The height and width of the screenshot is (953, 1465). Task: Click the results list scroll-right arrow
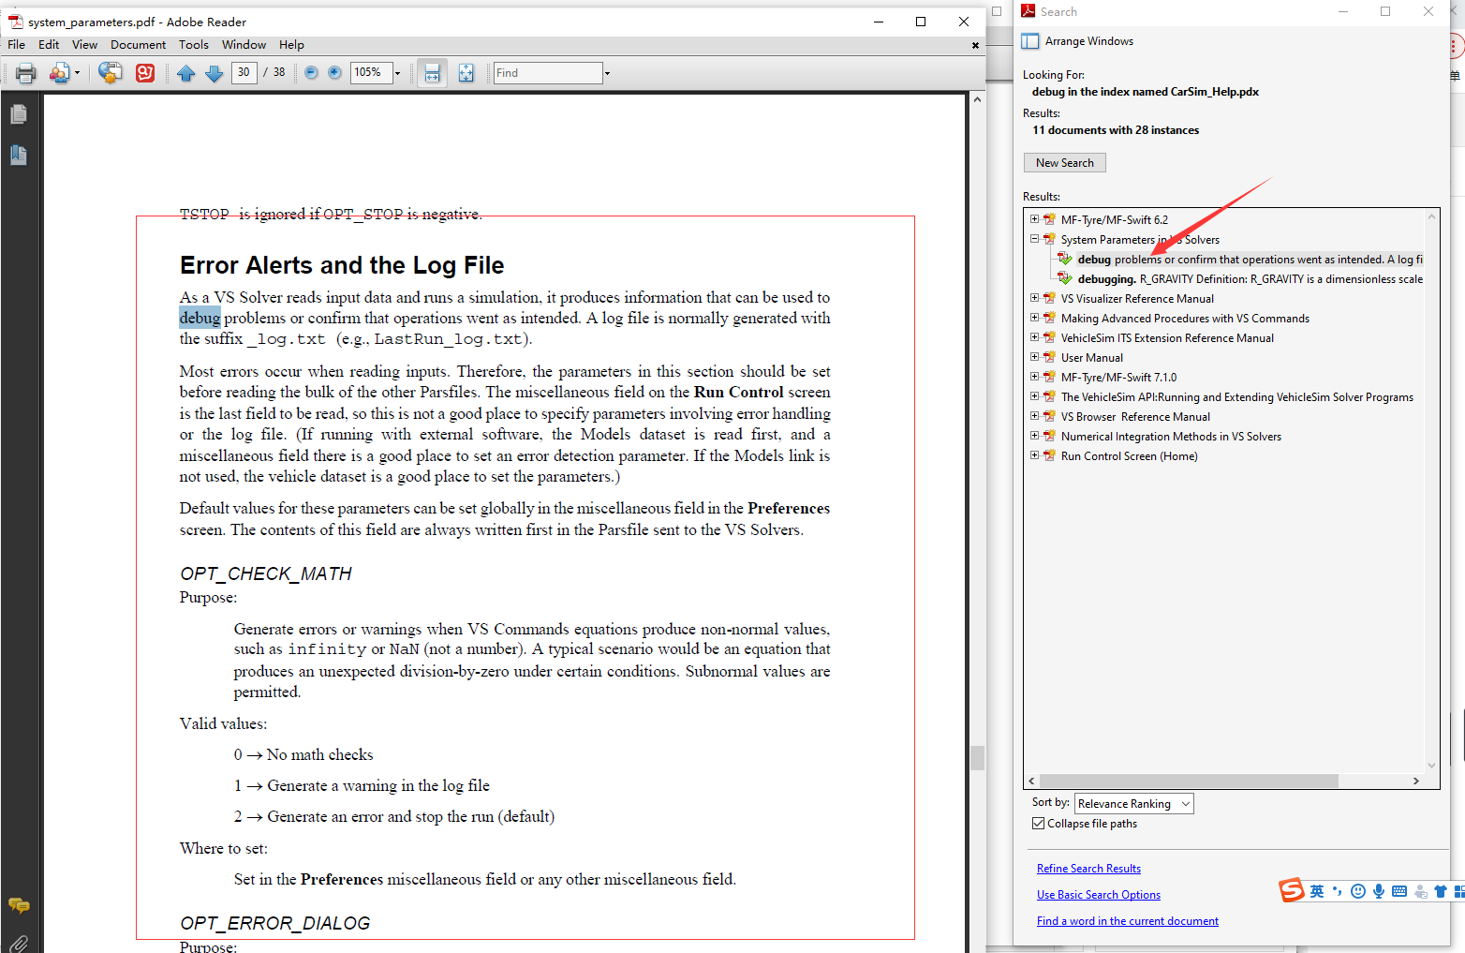1415,781
